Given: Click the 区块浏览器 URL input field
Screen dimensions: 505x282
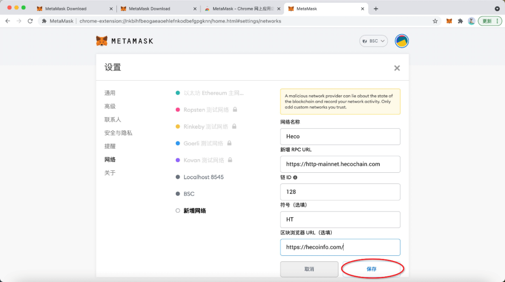Looking at the screenshot, I should point(340,247).
